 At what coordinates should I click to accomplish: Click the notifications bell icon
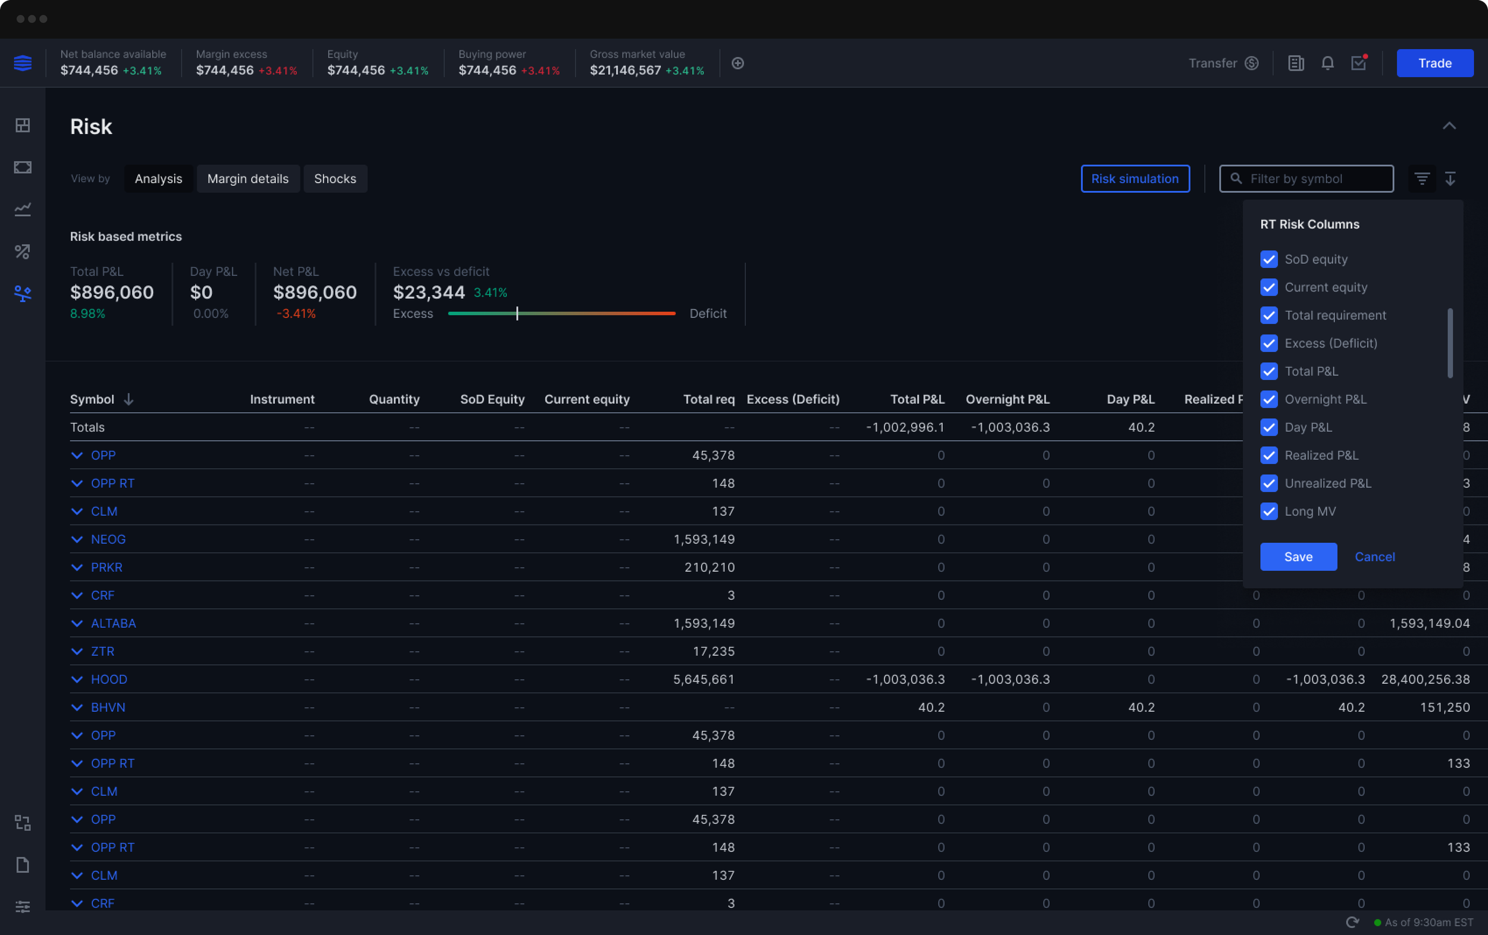coord(1327,63)
